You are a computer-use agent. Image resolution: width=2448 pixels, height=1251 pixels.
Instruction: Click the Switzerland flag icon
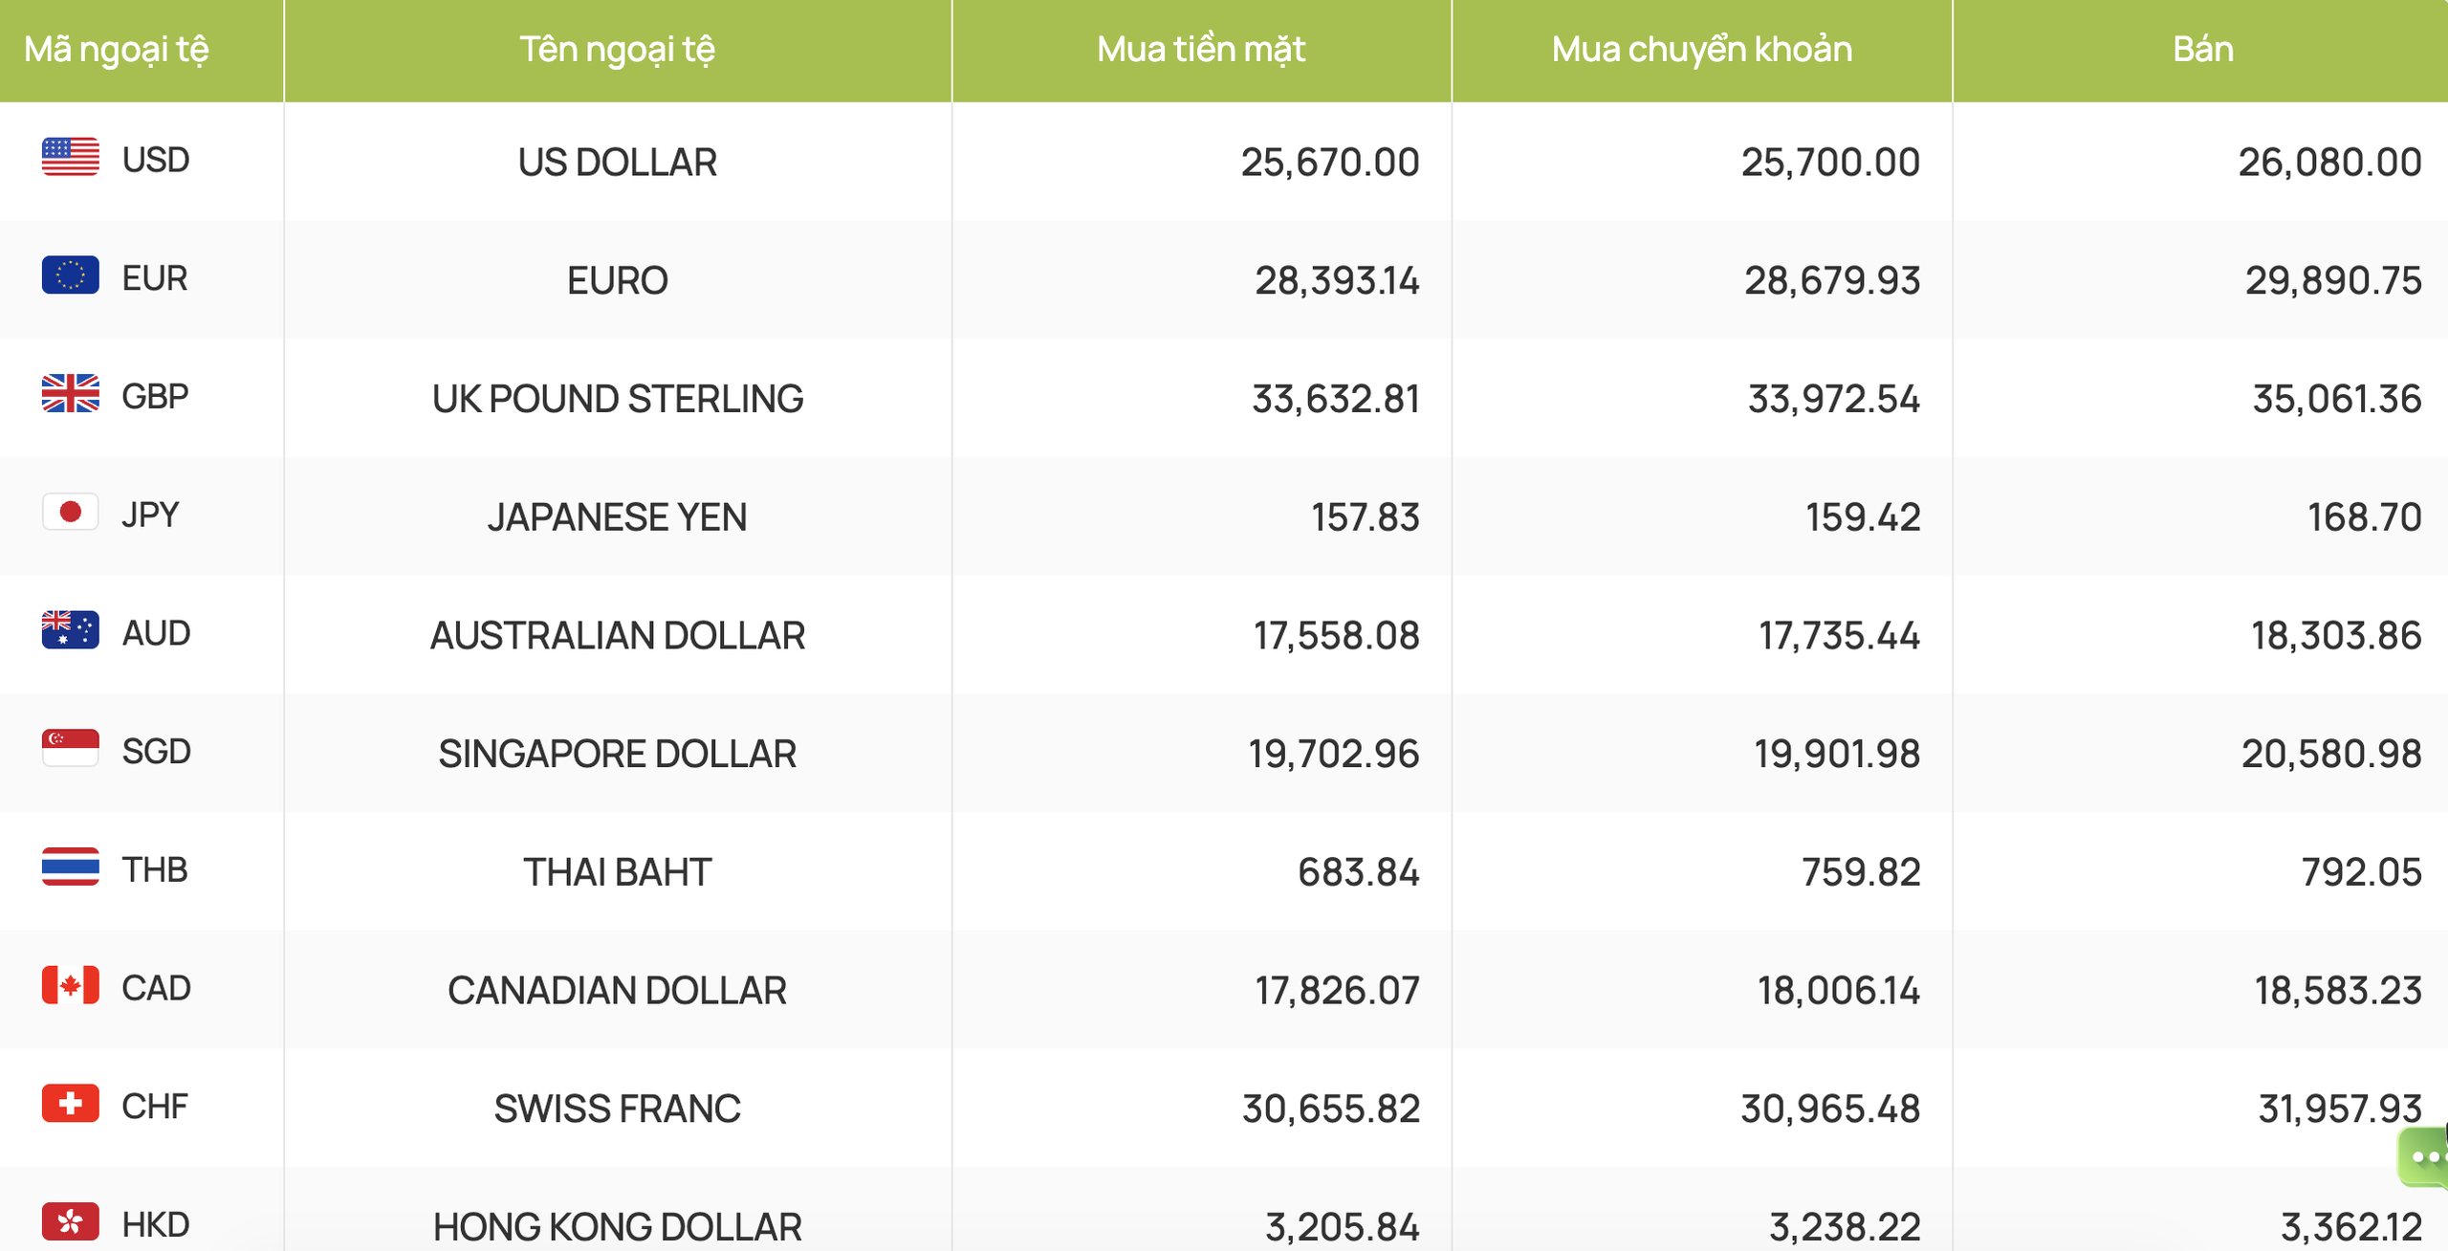pyautogui.click(x=70, y=1103)
